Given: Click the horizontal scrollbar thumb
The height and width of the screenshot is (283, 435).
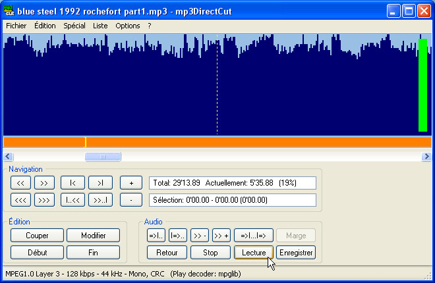Looking at the screenshot, I should [103, 157].
